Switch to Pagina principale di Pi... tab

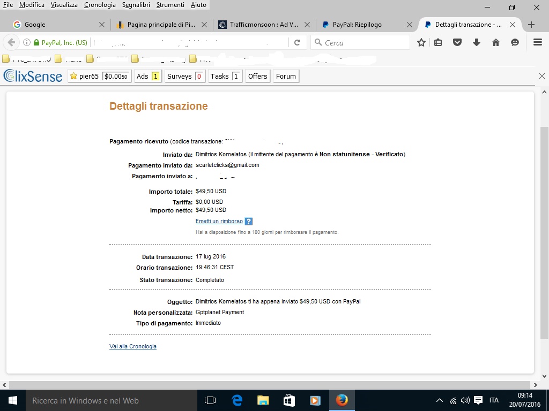(161, 25)
